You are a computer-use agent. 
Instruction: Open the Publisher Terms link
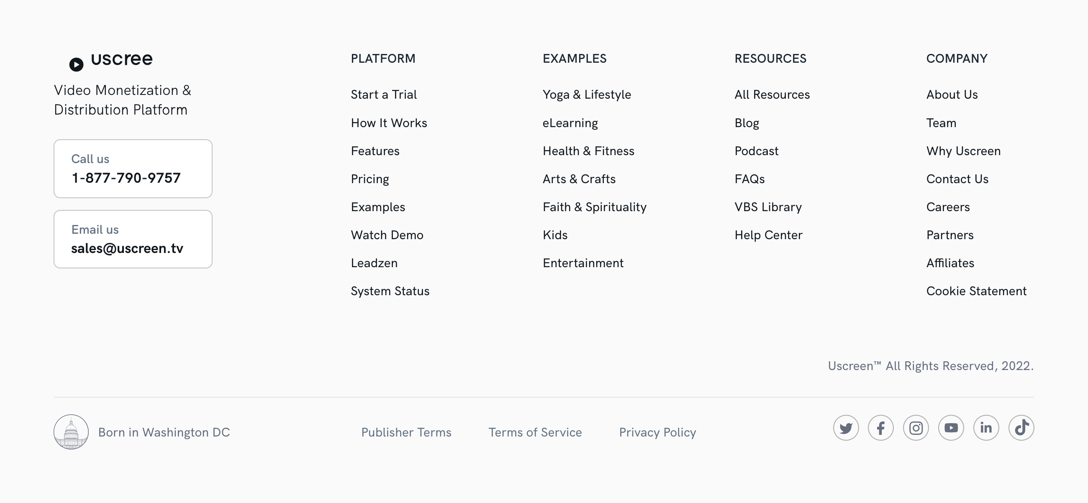click(x=406, y=432)
